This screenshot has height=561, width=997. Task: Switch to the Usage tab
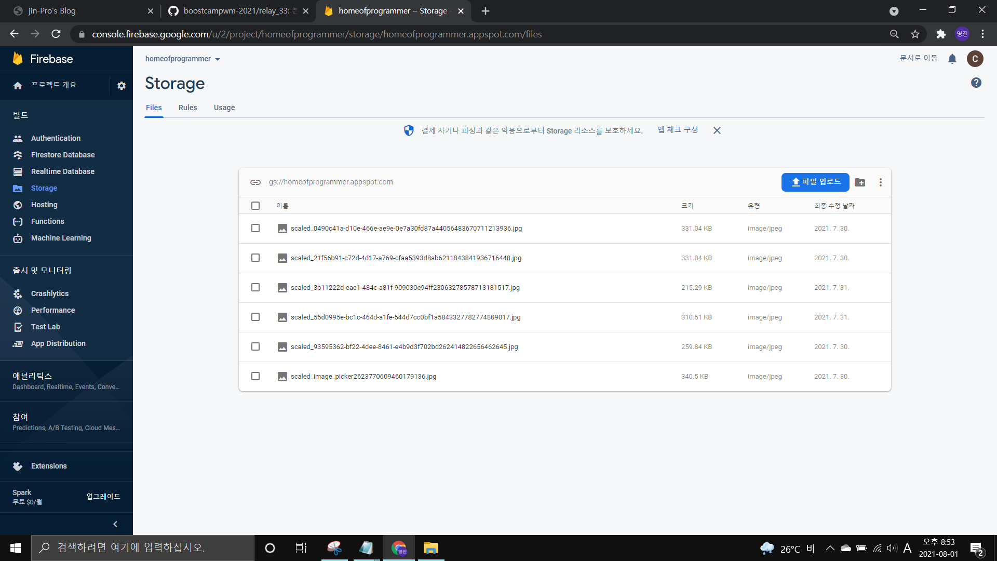coord(224,108)
